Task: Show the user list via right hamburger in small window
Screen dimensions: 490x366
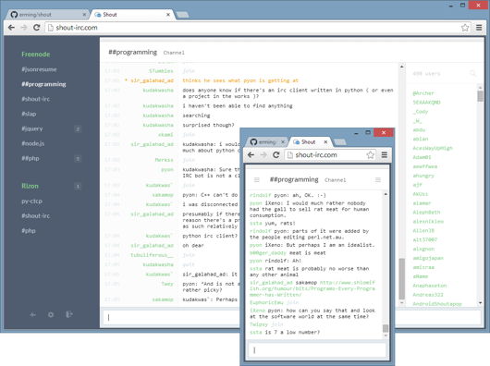Action: coord(378,180)
